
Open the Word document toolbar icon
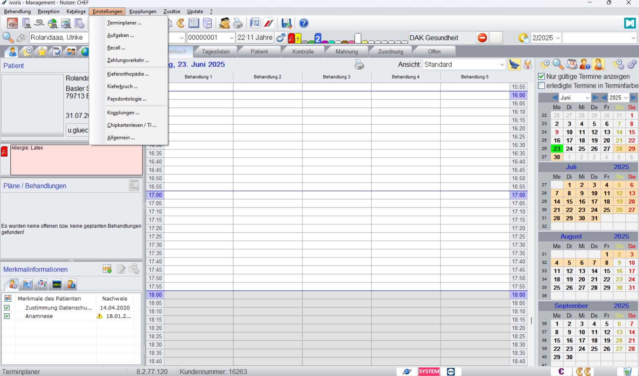click(255, 23)
